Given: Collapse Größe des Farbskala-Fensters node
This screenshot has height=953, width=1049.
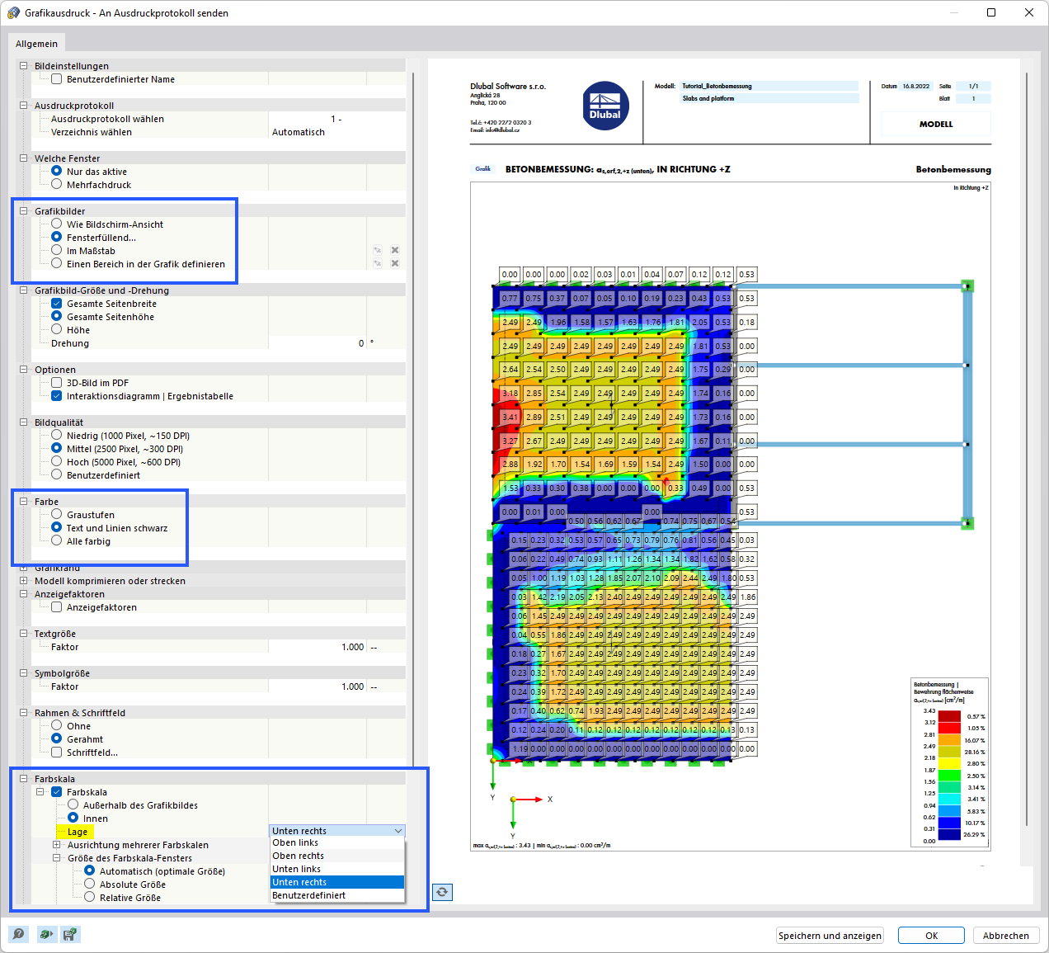Looking at the screenshot, I should click(x=56, y=857).
